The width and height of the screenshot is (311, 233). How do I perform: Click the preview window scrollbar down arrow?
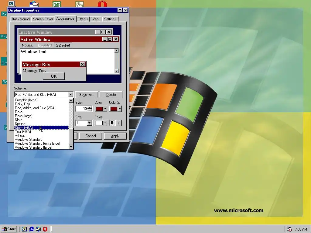[x=116, y=71]
